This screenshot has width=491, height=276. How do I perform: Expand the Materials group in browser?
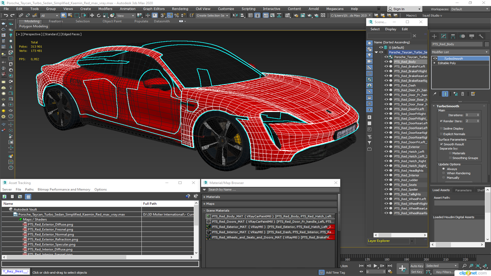click(204, 197)
